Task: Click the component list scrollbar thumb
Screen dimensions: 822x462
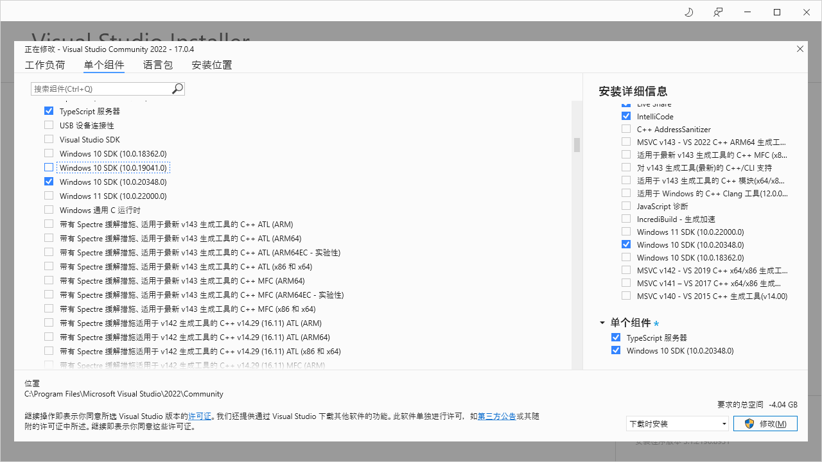Action: pos(577,145)
